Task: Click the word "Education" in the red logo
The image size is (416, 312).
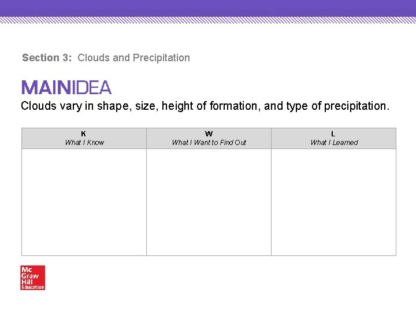Action: [33, 287]
